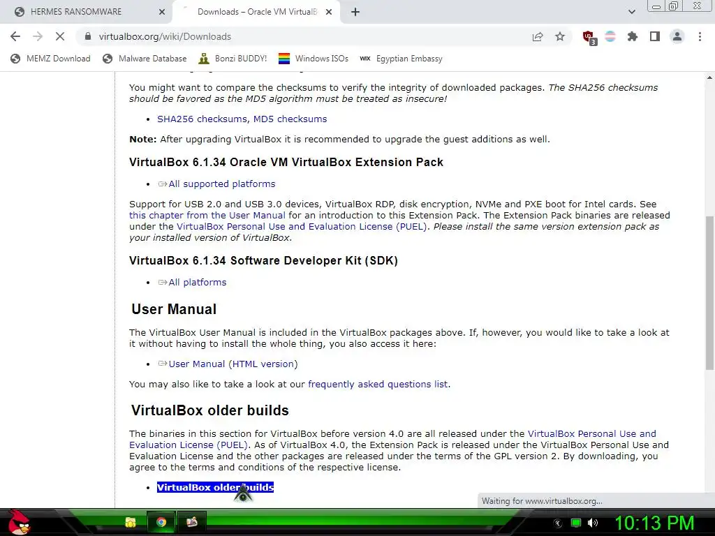
Task: Open the uBlock shield extension icon
Action: 589,38
